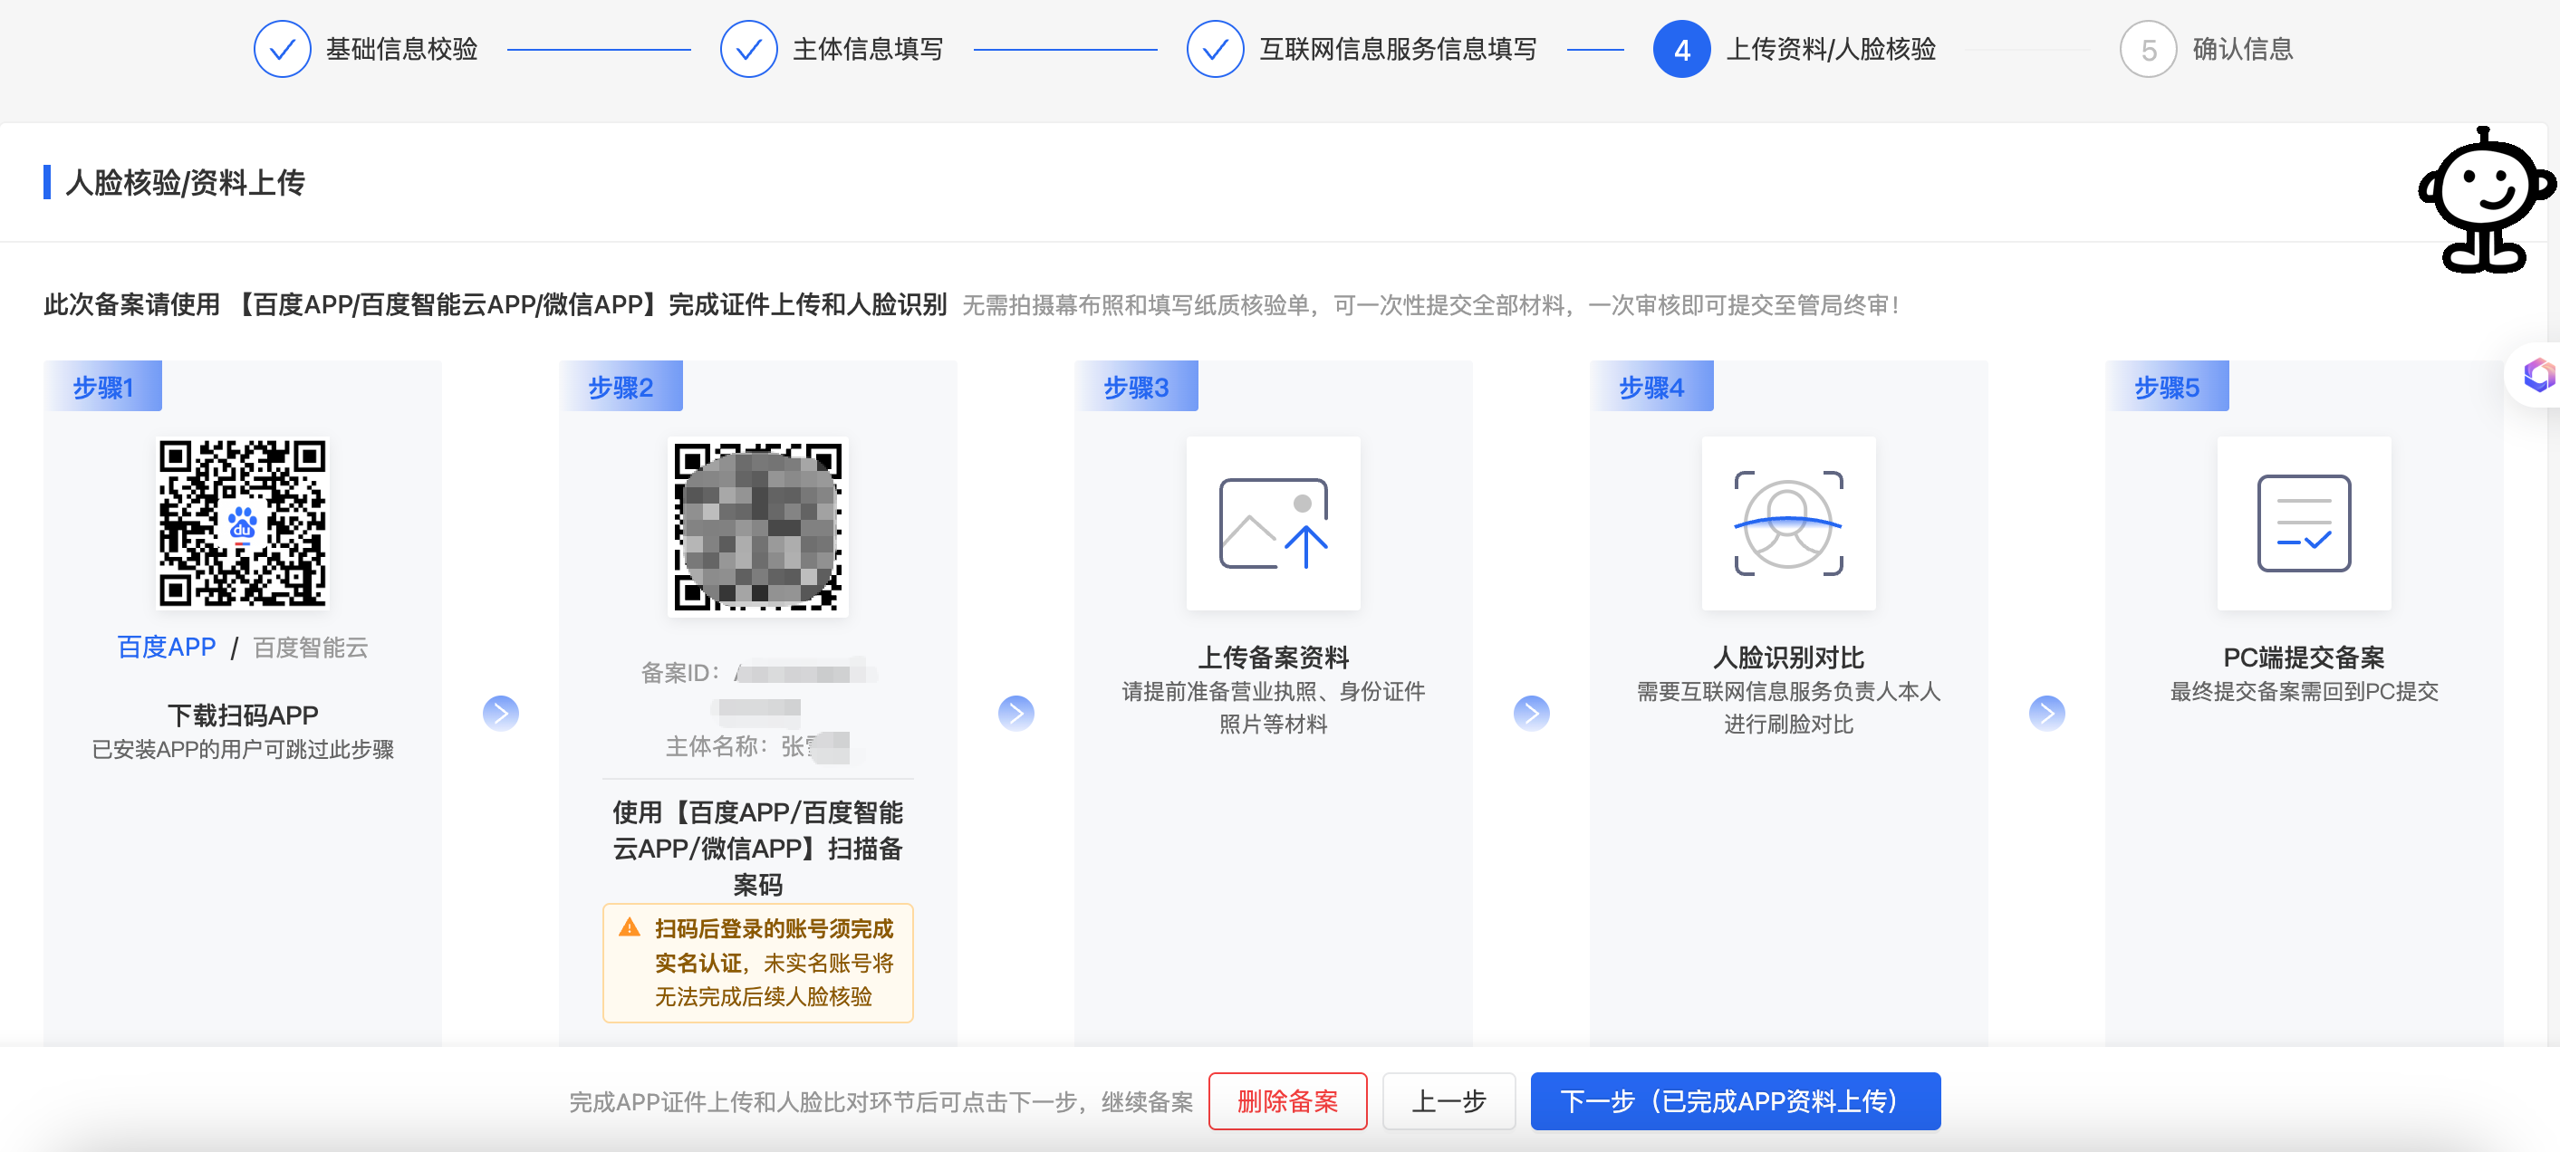Click the 步骤3 badge

tap(1136, 386)
